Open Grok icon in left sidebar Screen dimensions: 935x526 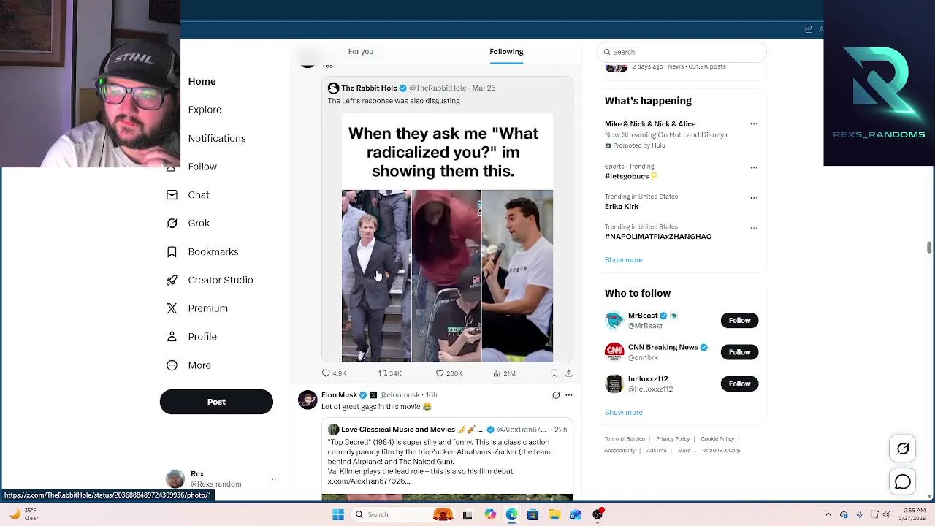pos(172,224)
